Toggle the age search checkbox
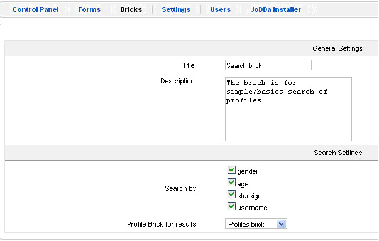Viewport: 379px width, 241px height. [x=231, y=183]
